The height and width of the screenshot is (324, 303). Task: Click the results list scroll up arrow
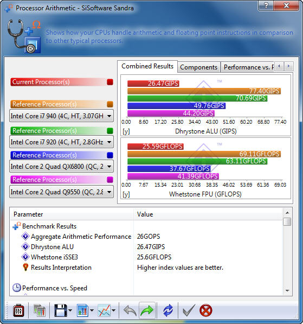(x=287, y=213)
